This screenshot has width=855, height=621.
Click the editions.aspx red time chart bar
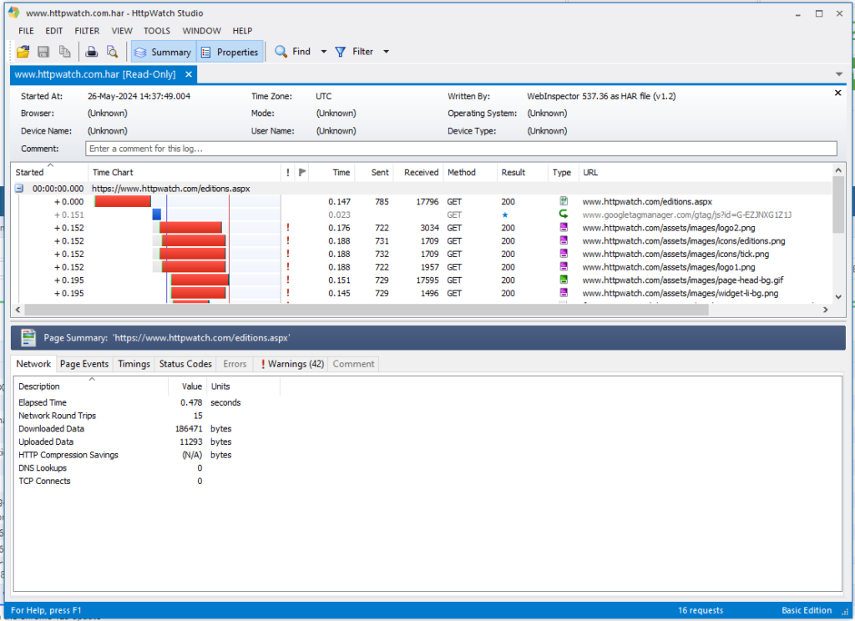123,202
